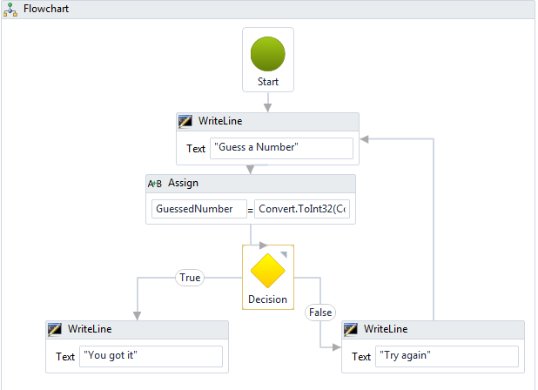Edit the "Try again" text field
Screen dimensions: 538x390
(x=447, y=356)
